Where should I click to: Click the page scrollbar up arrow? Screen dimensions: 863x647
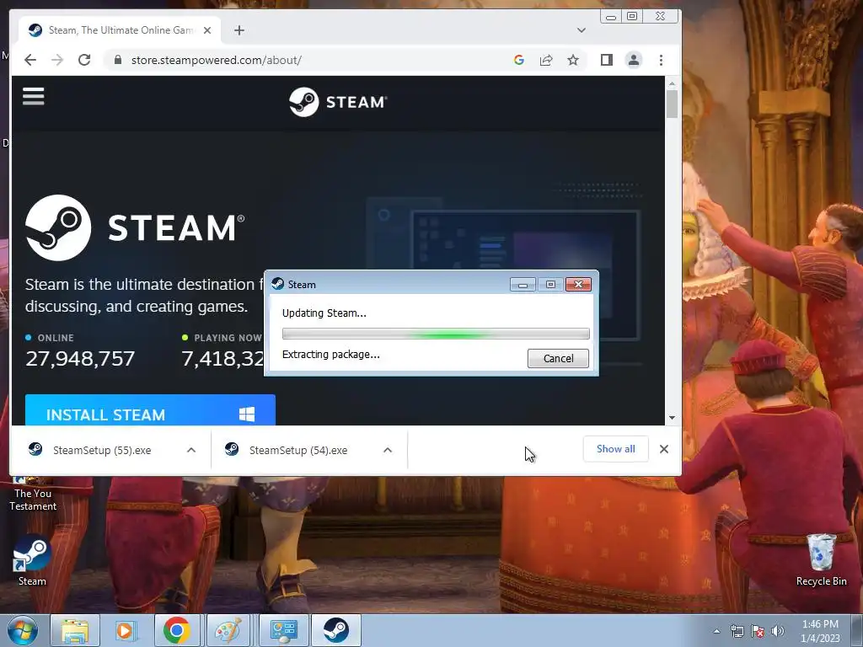click(672, 83)
